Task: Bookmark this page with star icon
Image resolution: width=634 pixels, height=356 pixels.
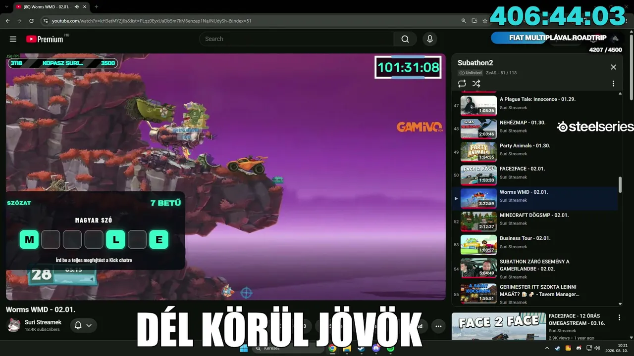Action: click(x=485, y=21)
